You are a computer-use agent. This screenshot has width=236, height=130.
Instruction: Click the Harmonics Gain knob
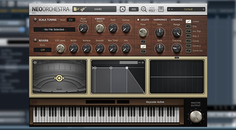(160, 32)
